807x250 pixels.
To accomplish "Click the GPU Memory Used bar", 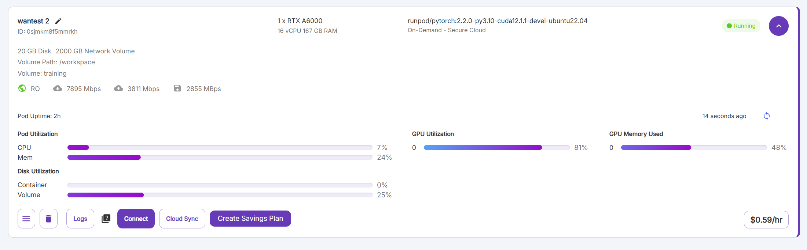I will coord(693,148).
